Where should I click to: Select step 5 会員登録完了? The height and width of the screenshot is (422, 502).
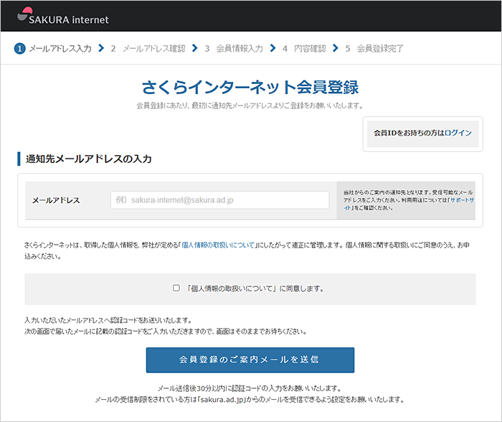(374, 48)
